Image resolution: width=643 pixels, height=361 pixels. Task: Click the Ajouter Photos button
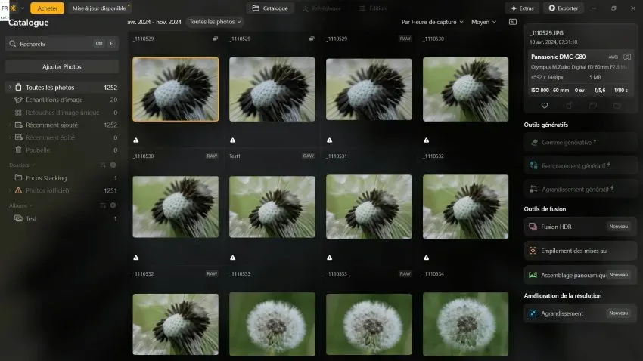point(62,66)
